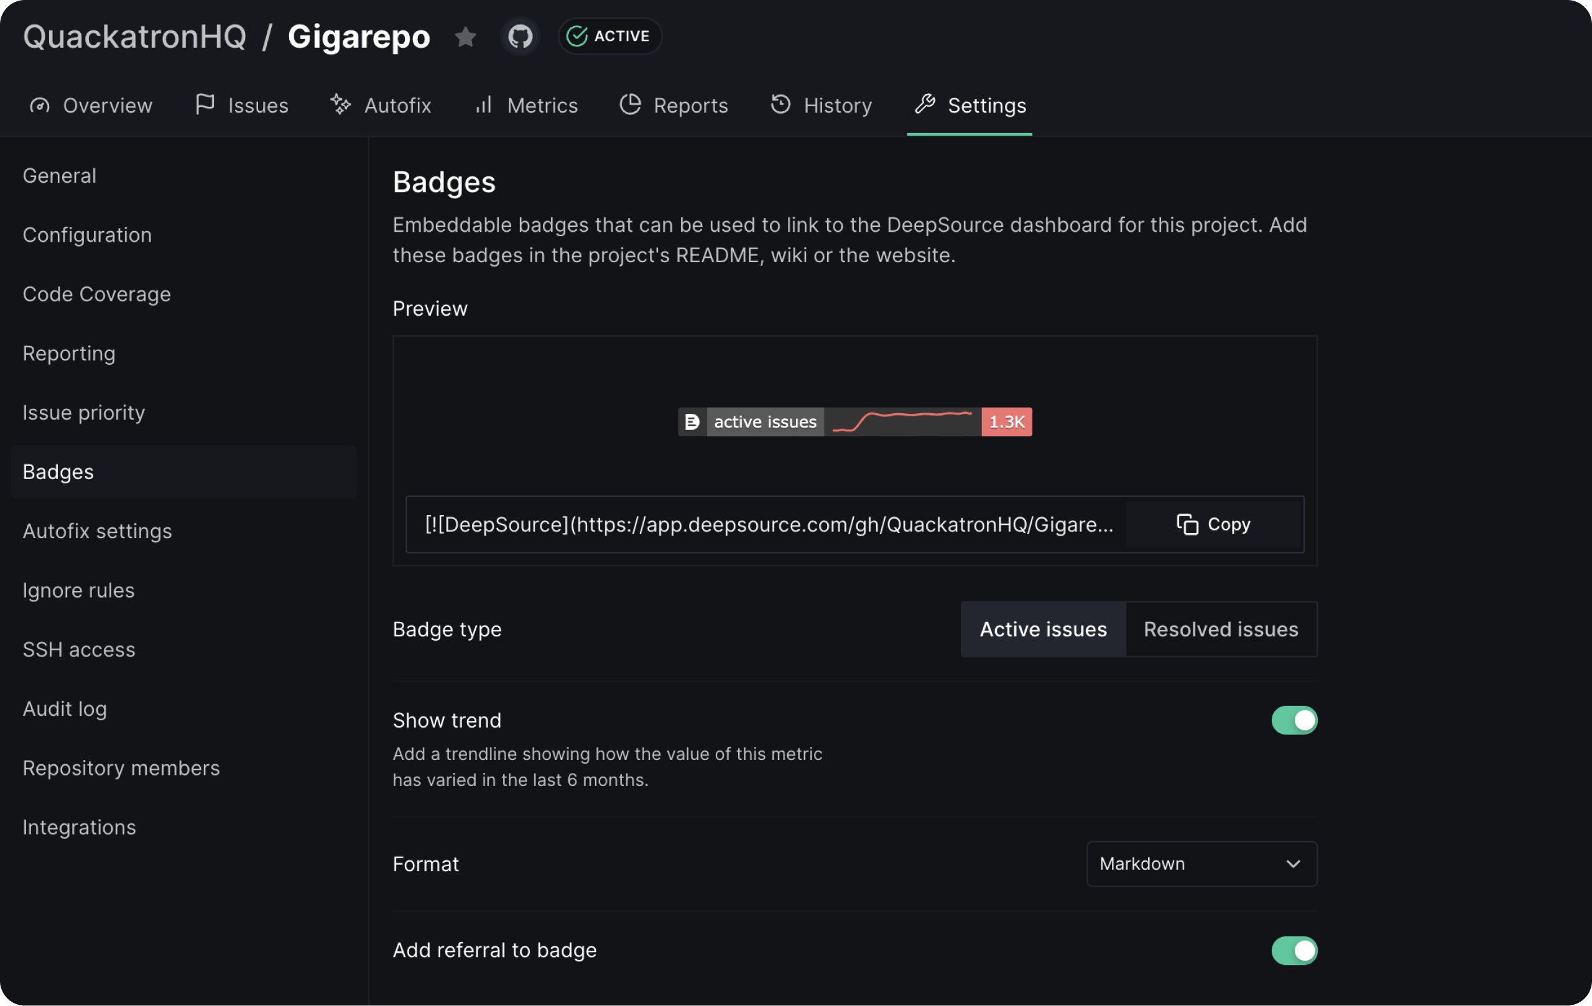Click the active issues badge preview

[x=854, y=422]
